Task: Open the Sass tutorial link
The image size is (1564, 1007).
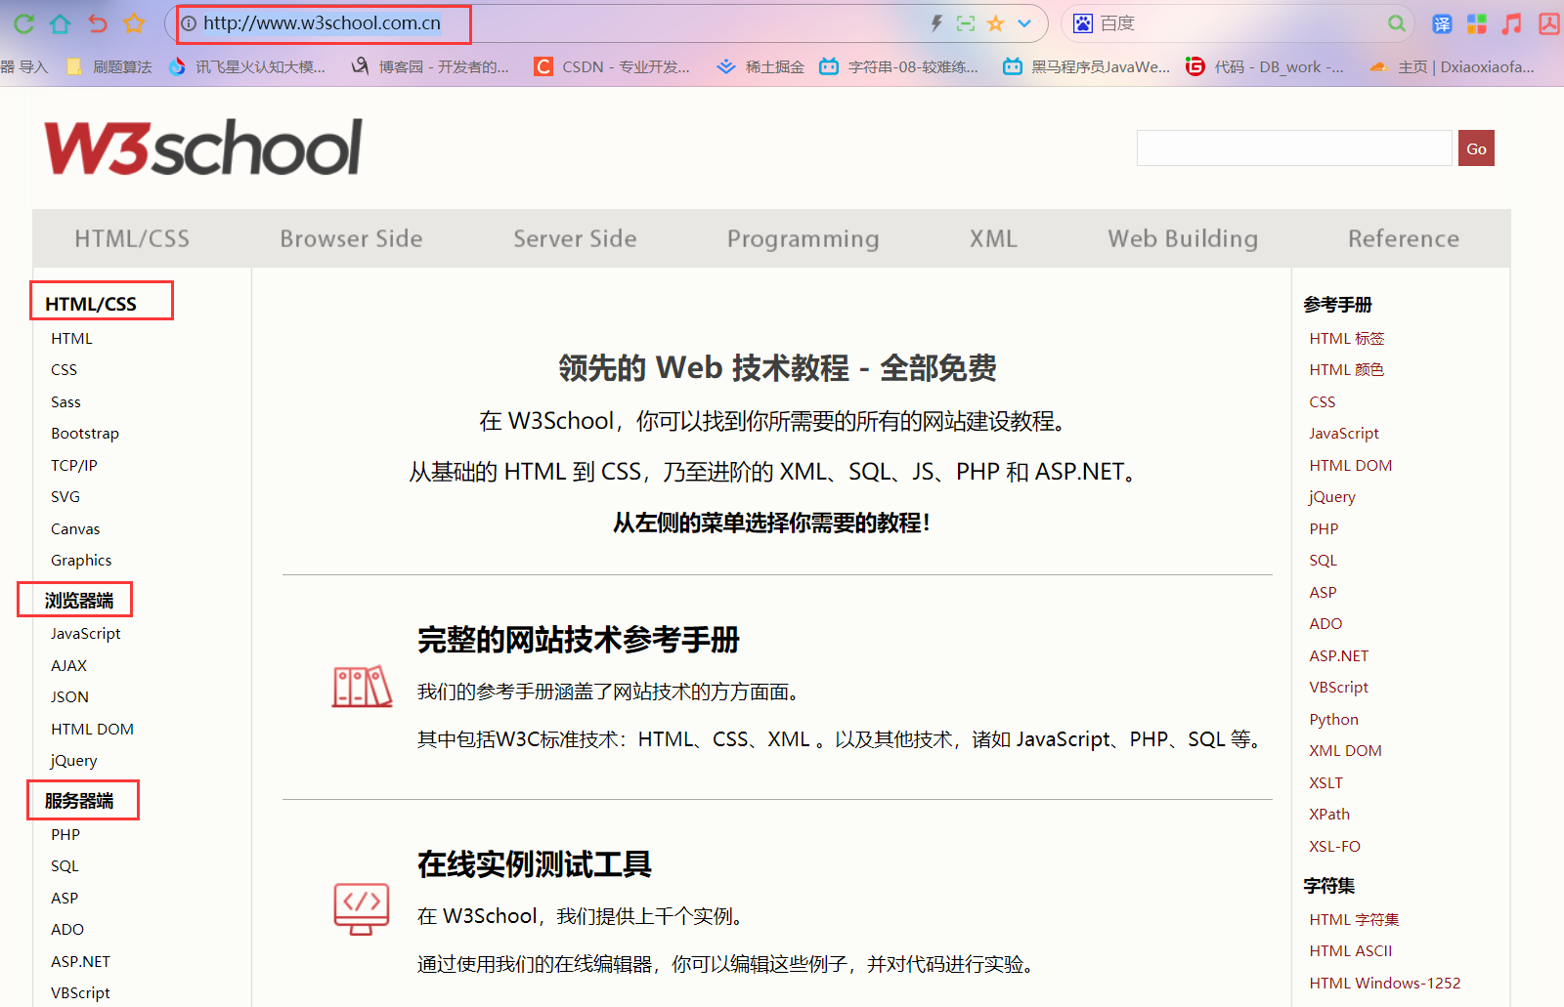Action: (65, 401)
